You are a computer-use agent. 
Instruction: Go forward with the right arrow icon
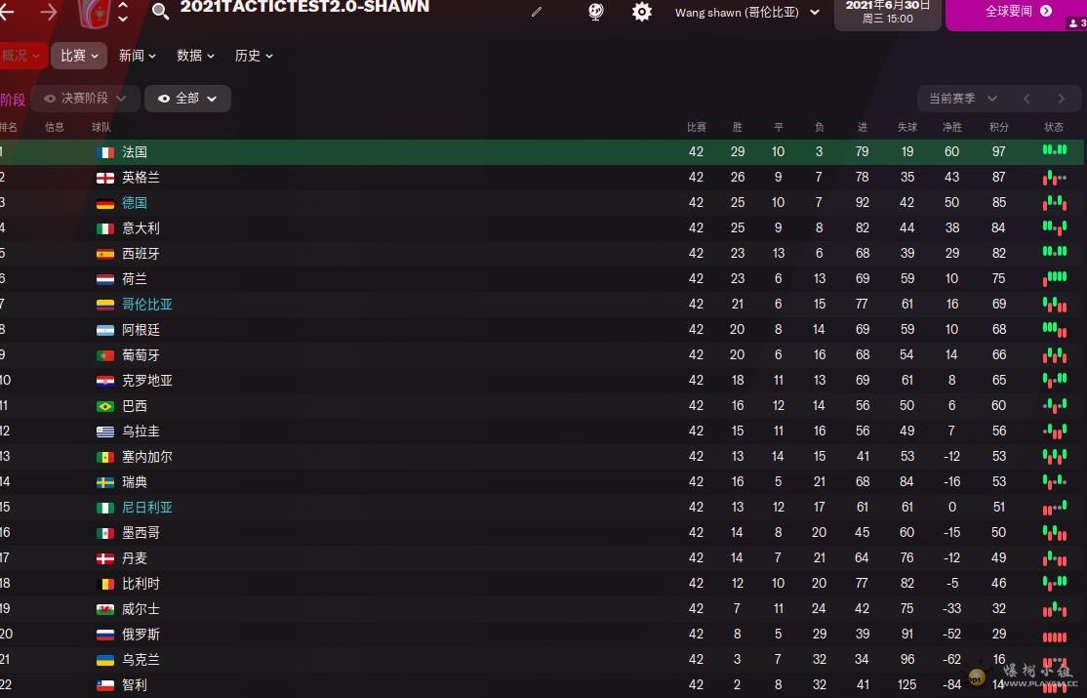[x=49, y=12]
